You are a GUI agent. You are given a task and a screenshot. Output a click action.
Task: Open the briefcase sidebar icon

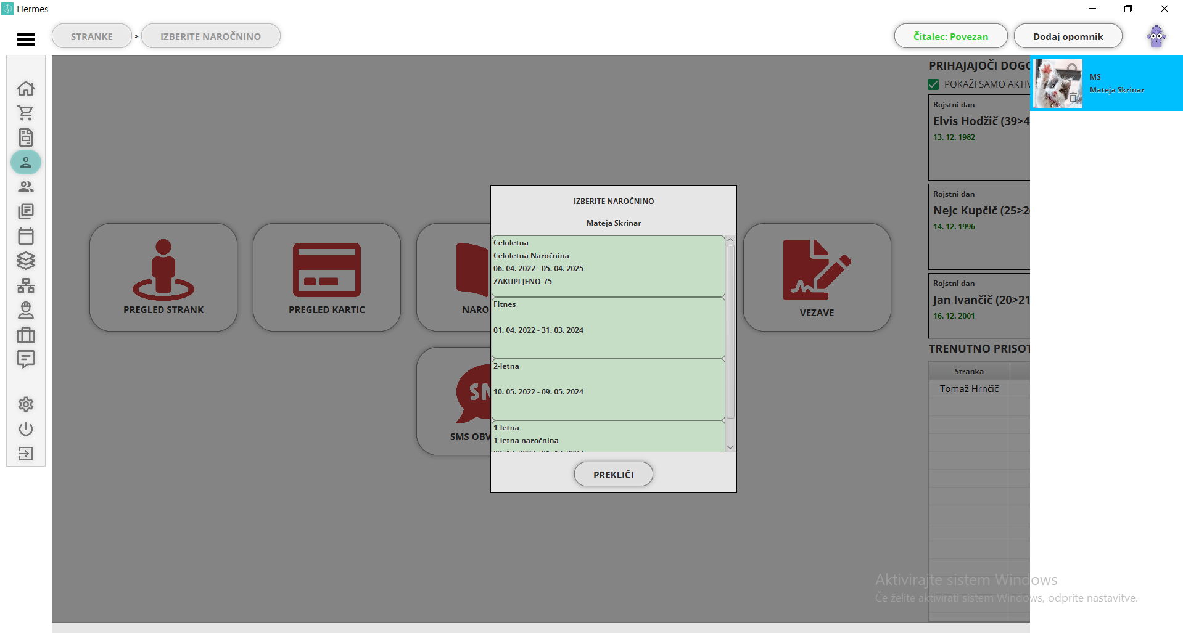pyautogui.click(x=26, y=335)
